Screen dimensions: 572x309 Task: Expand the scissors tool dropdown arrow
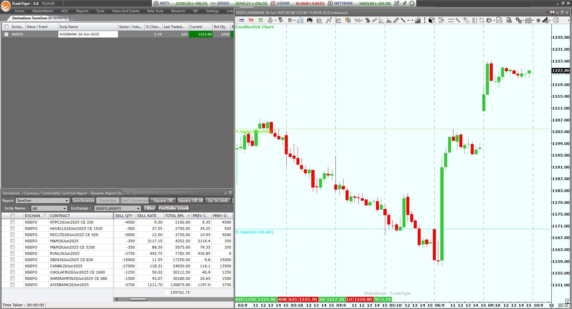tap(362, 21)
